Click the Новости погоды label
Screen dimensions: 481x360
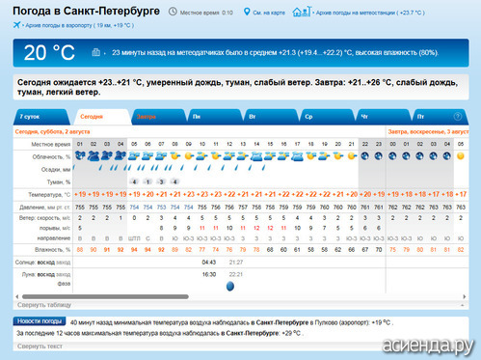[40, 321]
